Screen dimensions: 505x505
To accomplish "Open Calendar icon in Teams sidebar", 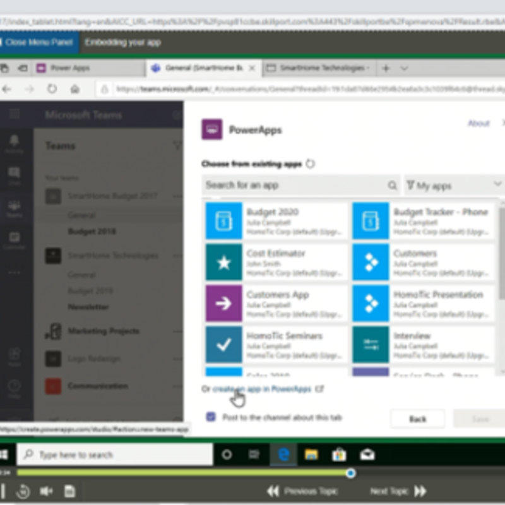I will 14,241.
